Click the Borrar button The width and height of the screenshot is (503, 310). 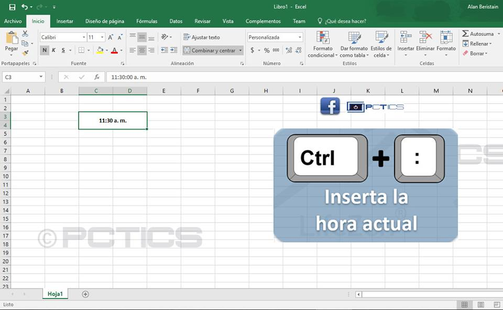click(475, 54)
